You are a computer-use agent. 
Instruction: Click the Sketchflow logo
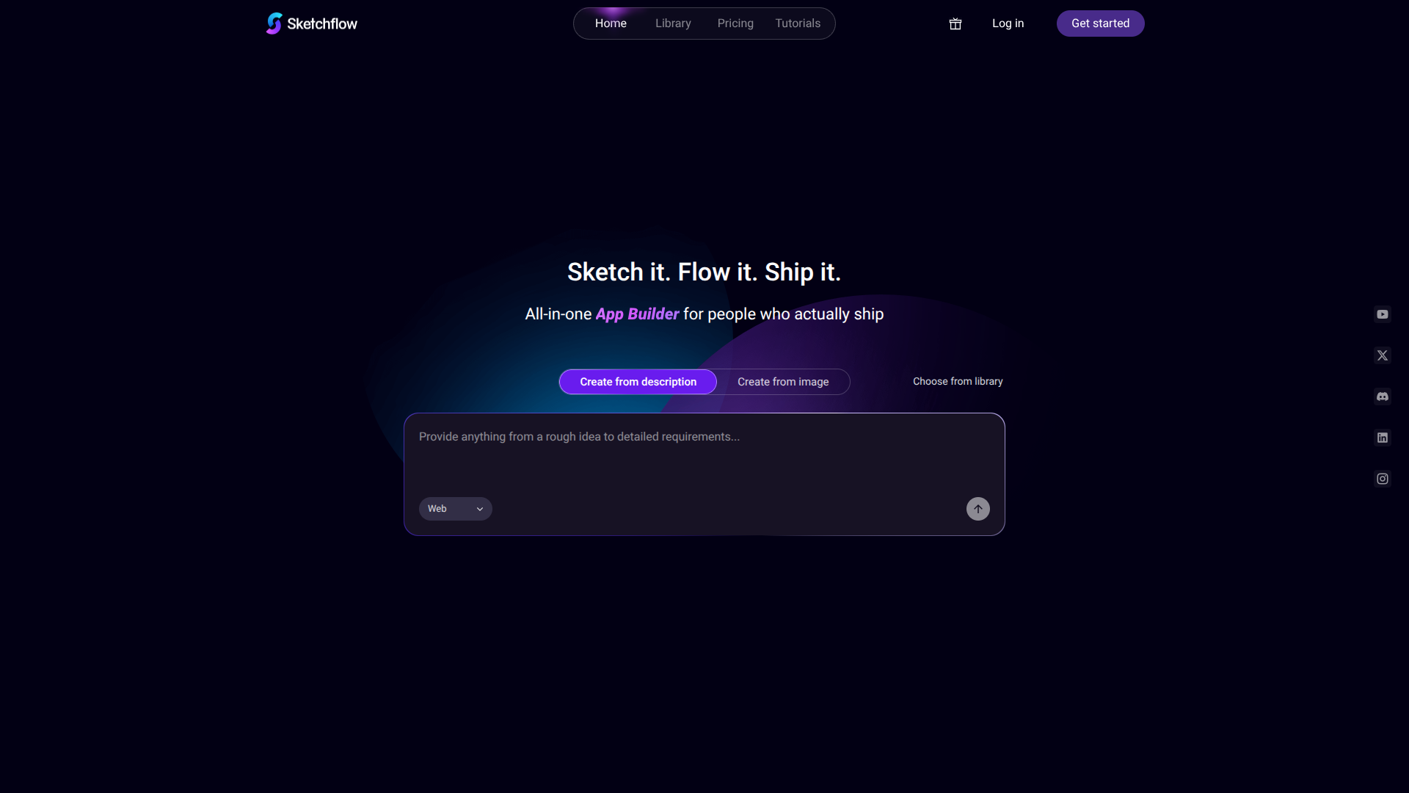[310, 23]
